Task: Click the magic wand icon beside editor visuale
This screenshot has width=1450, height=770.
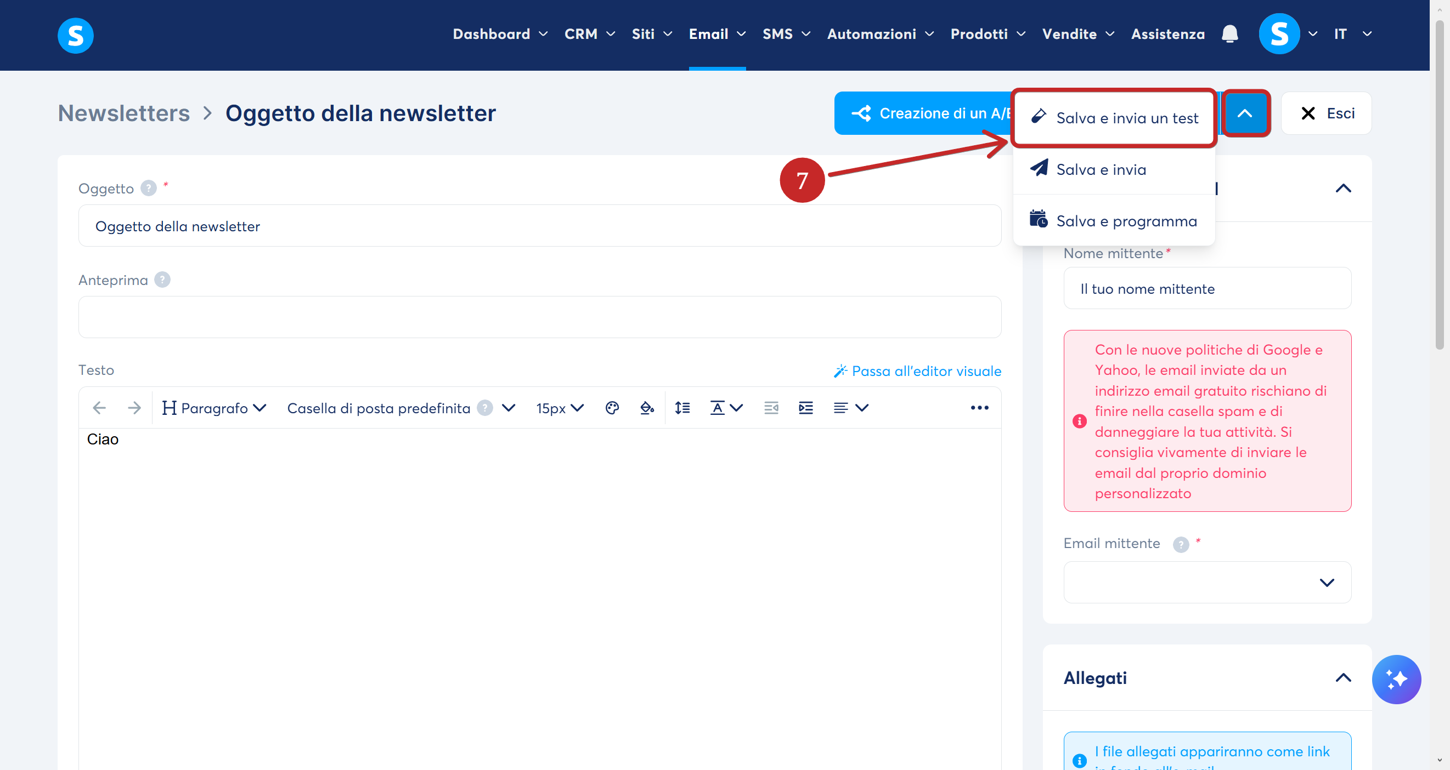Action: click(840, 370)
